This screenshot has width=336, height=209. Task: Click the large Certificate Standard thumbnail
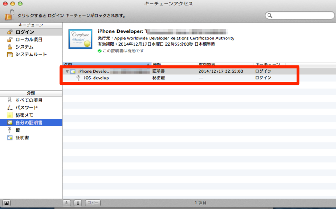click(x=81, y=39)
